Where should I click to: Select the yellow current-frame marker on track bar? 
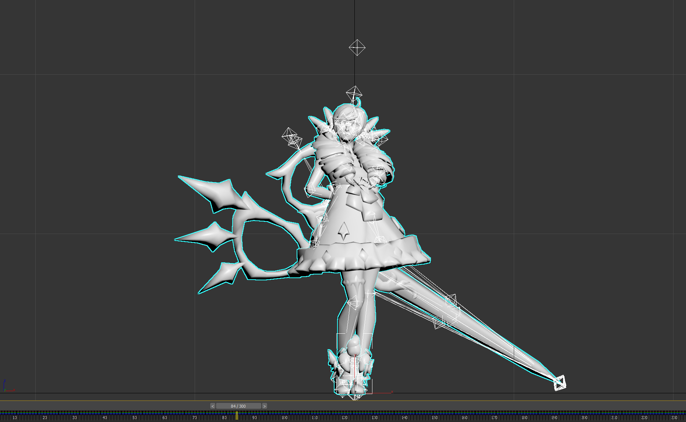237,416
